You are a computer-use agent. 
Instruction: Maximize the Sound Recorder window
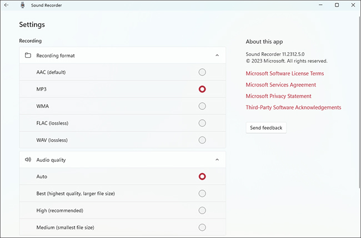(x=337, y=5)
